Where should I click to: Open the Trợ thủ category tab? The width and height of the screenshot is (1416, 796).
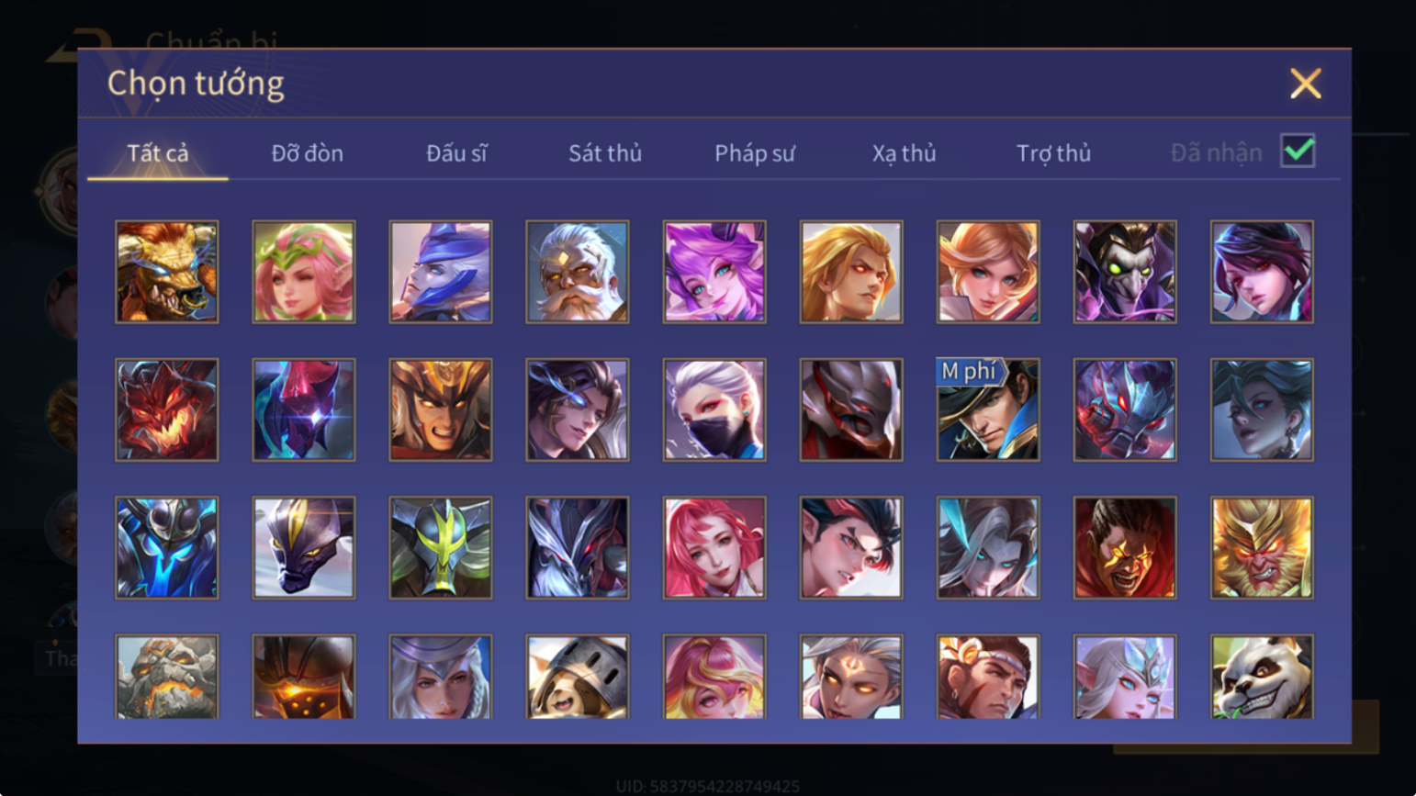(x=1053, y=152)
